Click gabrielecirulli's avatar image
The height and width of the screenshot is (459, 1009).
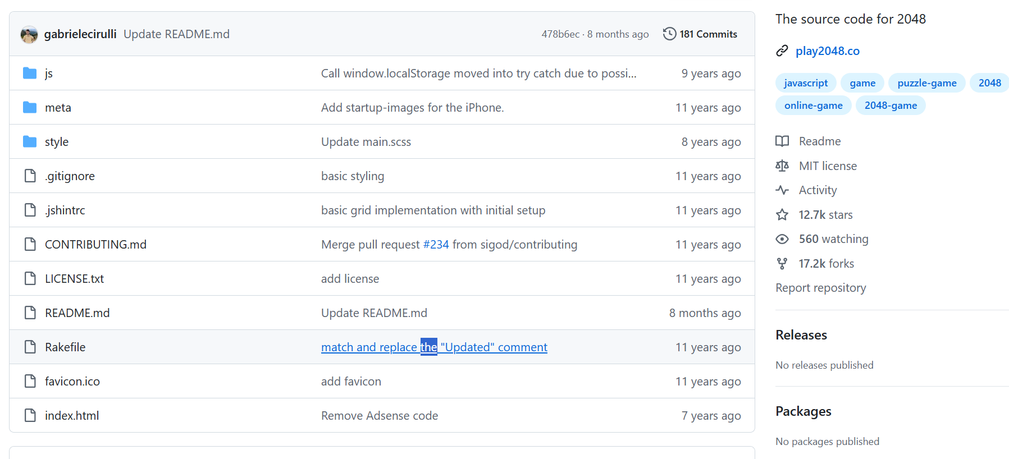point(29,34)
